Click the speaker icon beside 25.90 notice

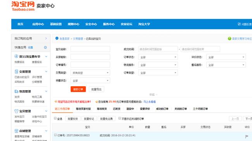97,102
